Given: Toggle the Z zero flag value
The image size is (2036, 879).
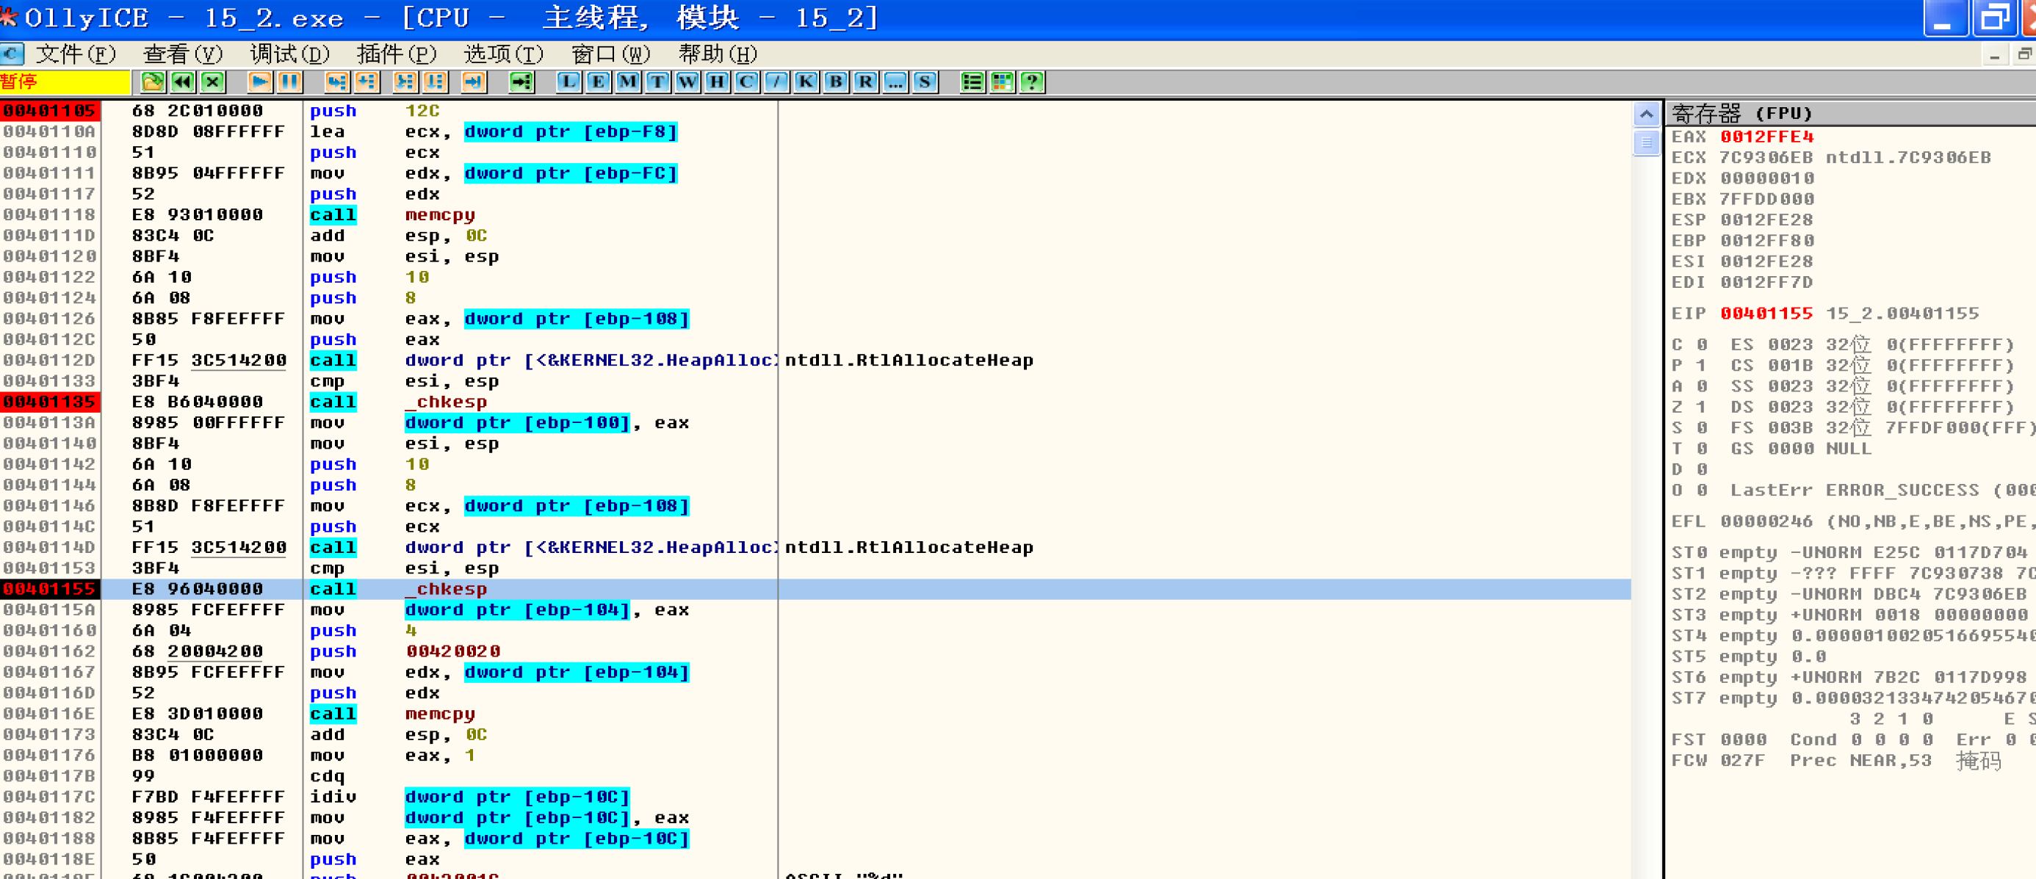Looking at the screenshot, I should pyautogui.click(x=1702, y=407).
